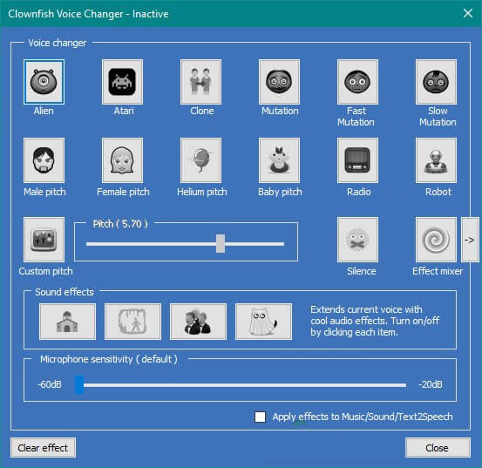Enable the Custom pitch option
The image size is (482, 468).
click(44, 240)
